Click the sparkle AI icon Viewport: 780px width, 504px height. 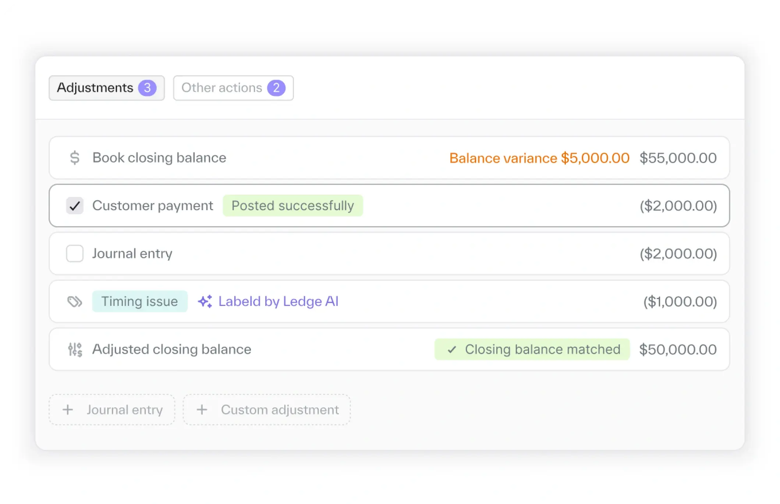click(x=205, y=301)
